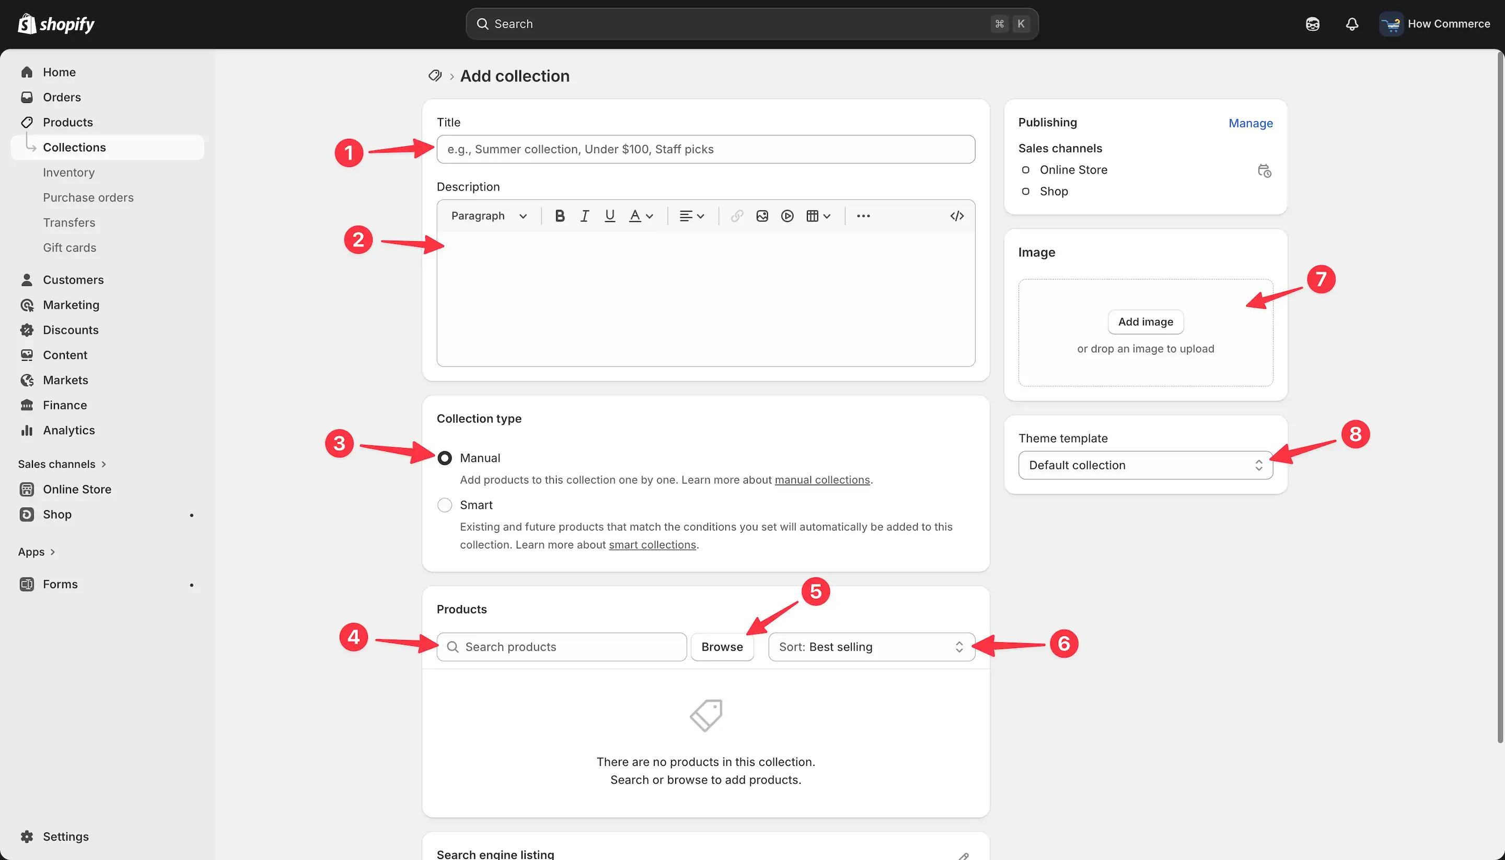Expand Sales channels section
The width and height of the screenshot is (1505, 860).
(62, 464)
